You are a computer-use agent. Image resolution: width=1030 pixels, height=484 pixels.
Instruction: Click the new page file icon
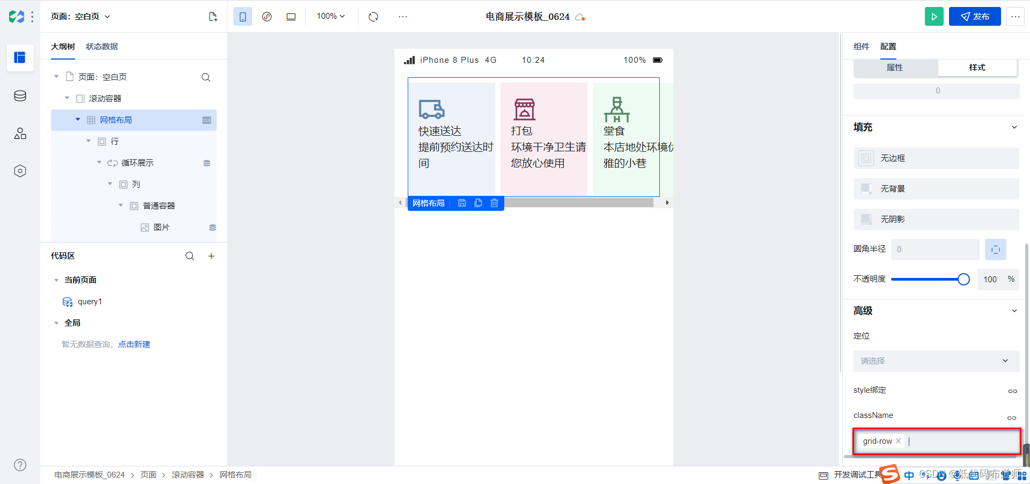tap(213, 17)
